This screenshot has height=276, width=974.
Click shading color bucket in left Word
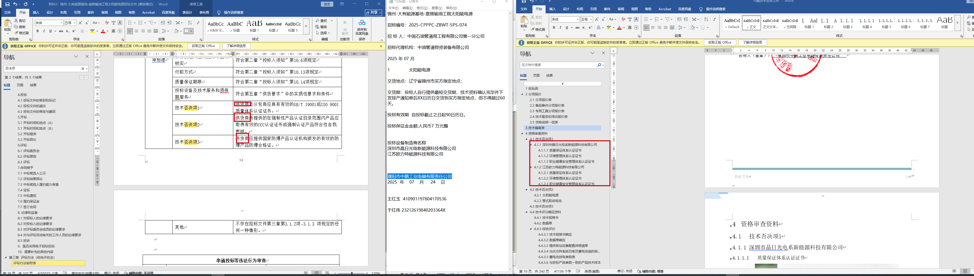coord(176,31)
